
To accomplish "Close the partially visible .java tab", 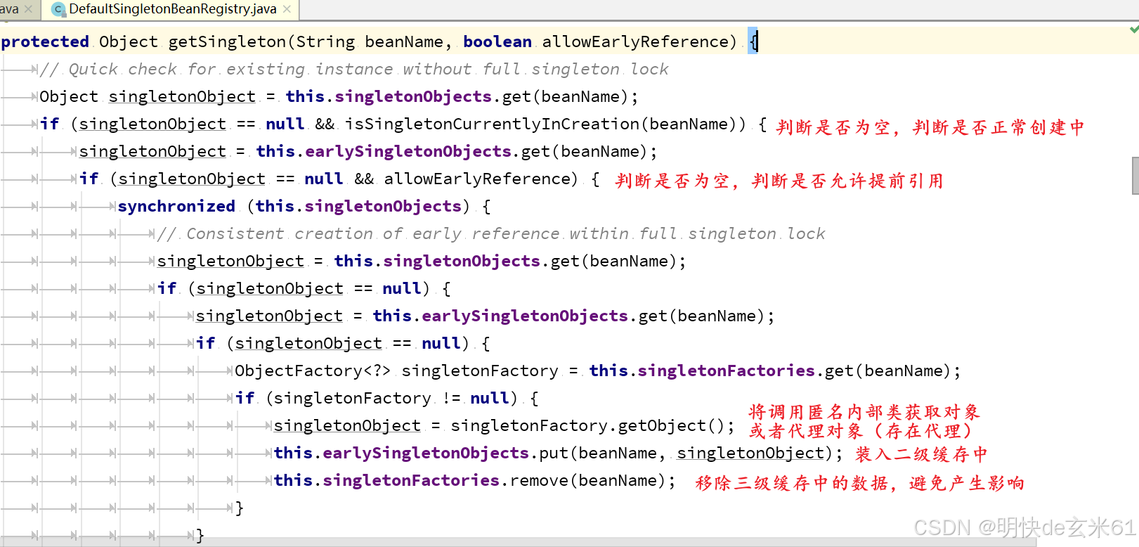I will pos(28,9).
